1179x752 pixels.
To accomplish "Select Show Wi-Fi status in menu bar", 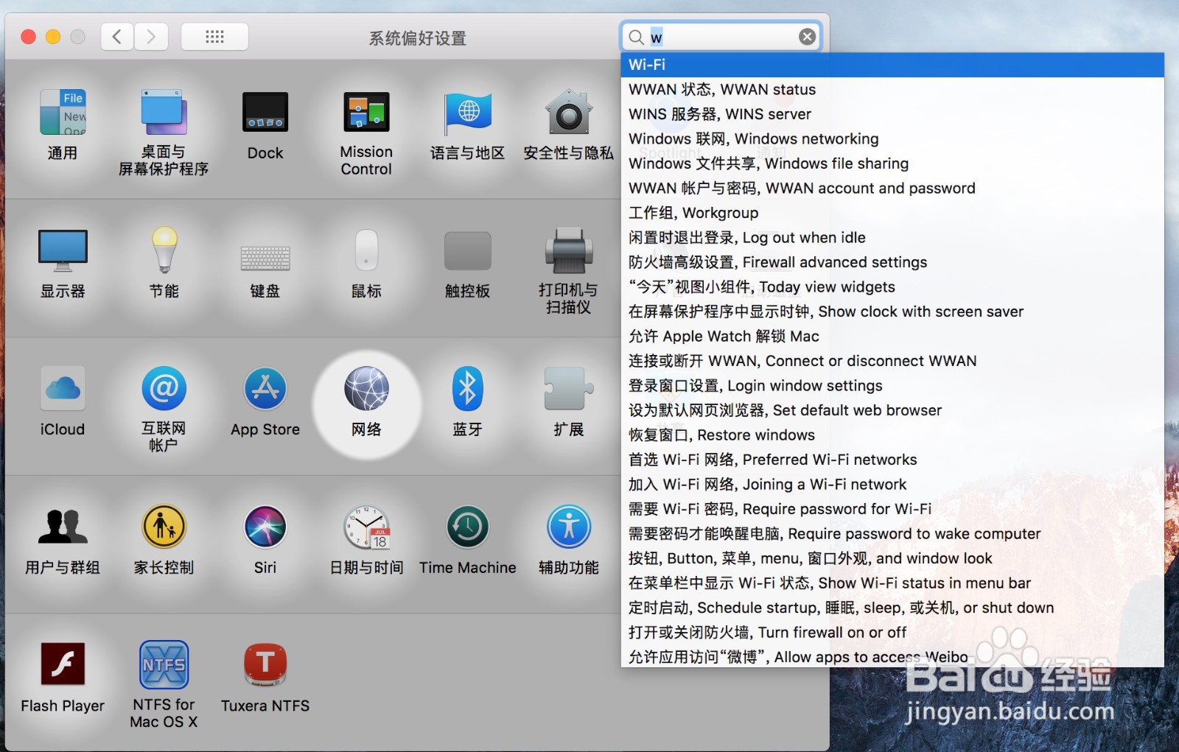I will click(892, 583).
